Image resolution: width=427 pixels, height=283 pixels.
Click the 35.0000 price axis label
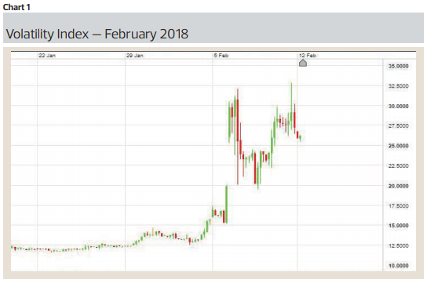[x=399, y=66]
